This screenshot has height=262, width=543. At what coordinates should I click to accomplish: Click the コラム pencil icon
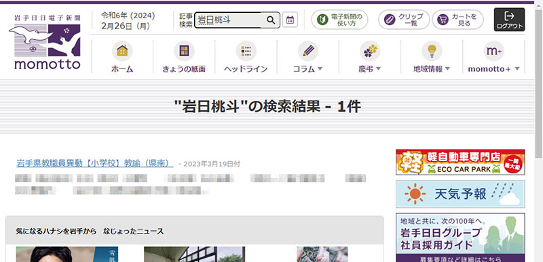(x=308, y=51)
